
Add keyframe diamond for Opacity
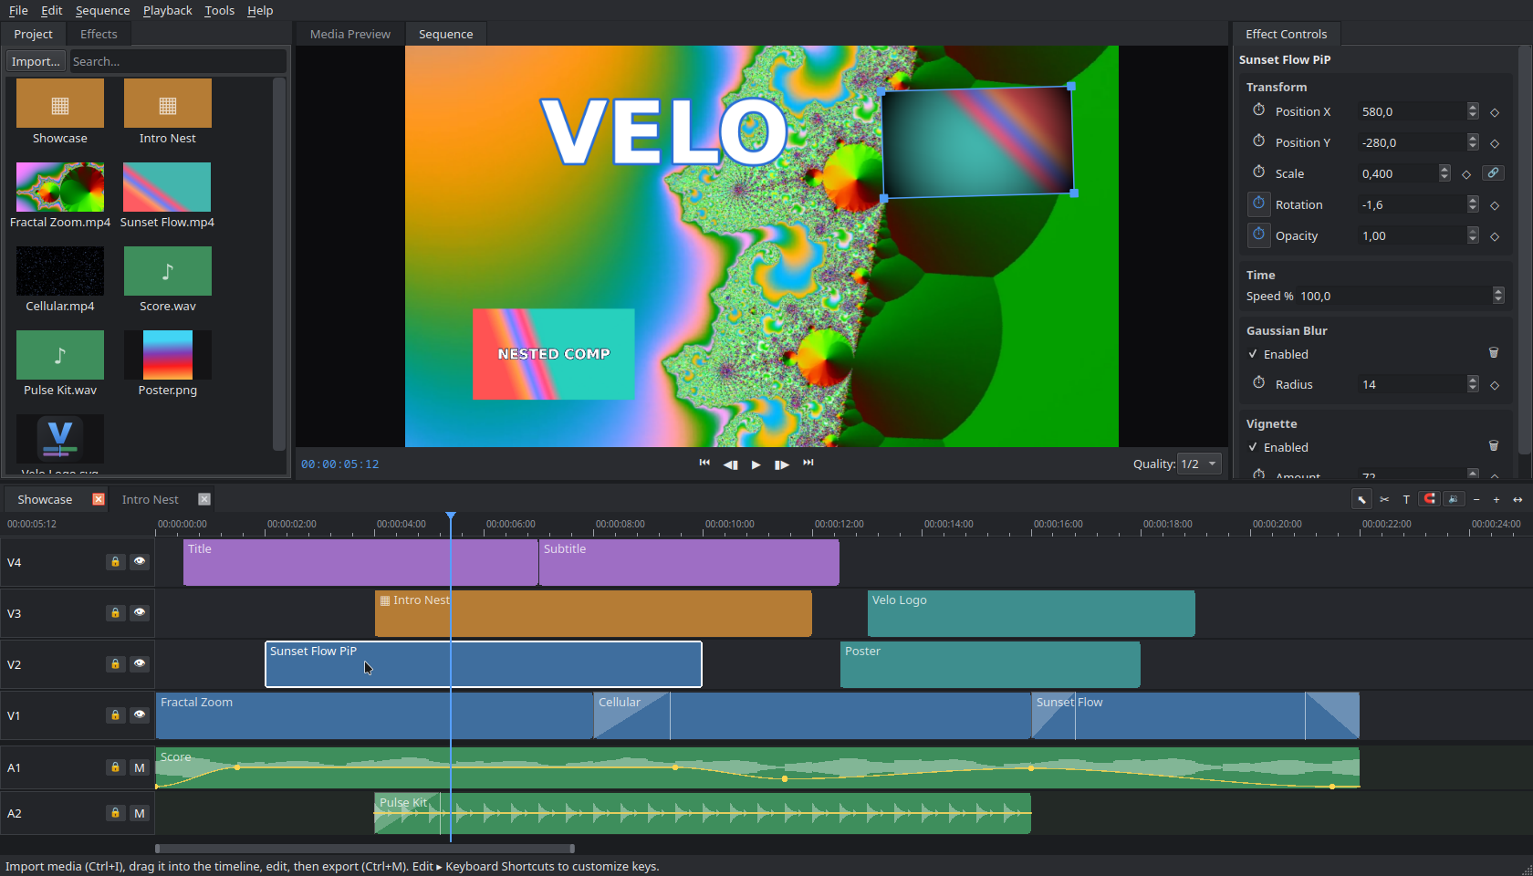point(1495,236)
